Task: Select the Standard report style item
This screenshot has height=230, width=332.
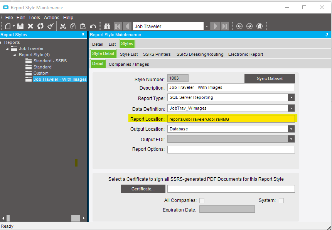Action: point(42,67)
